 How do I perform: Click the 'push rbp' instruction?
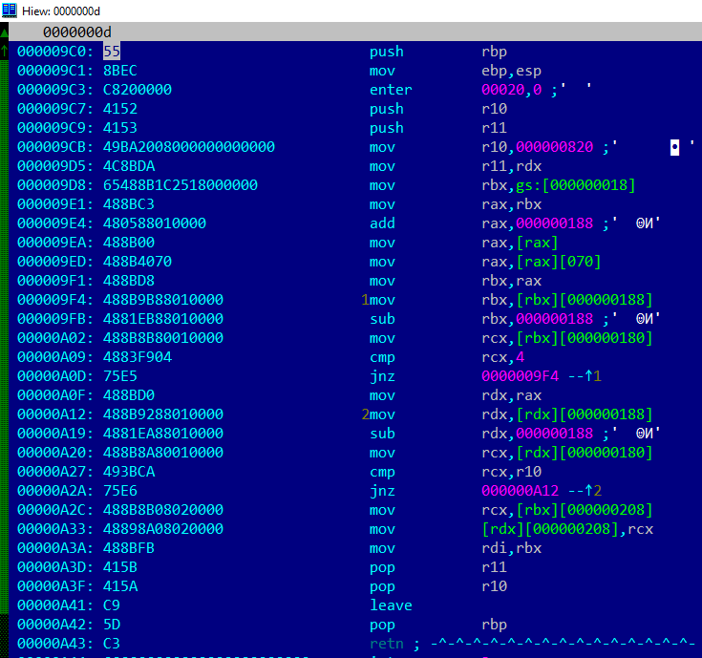437,52
